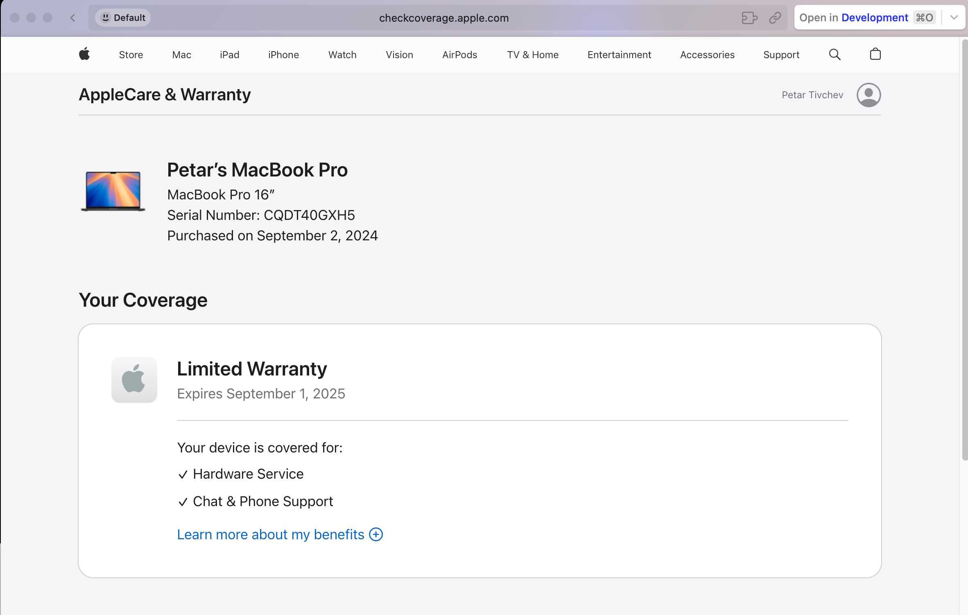The image size is (968, 615).
Task: Click the Your Coverage heading
Action: point(143,300)
